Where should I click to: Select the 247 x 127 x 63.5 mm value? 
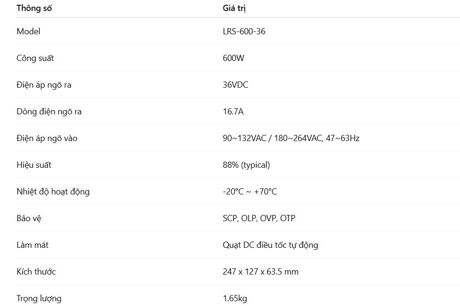[x=260, y=272]
